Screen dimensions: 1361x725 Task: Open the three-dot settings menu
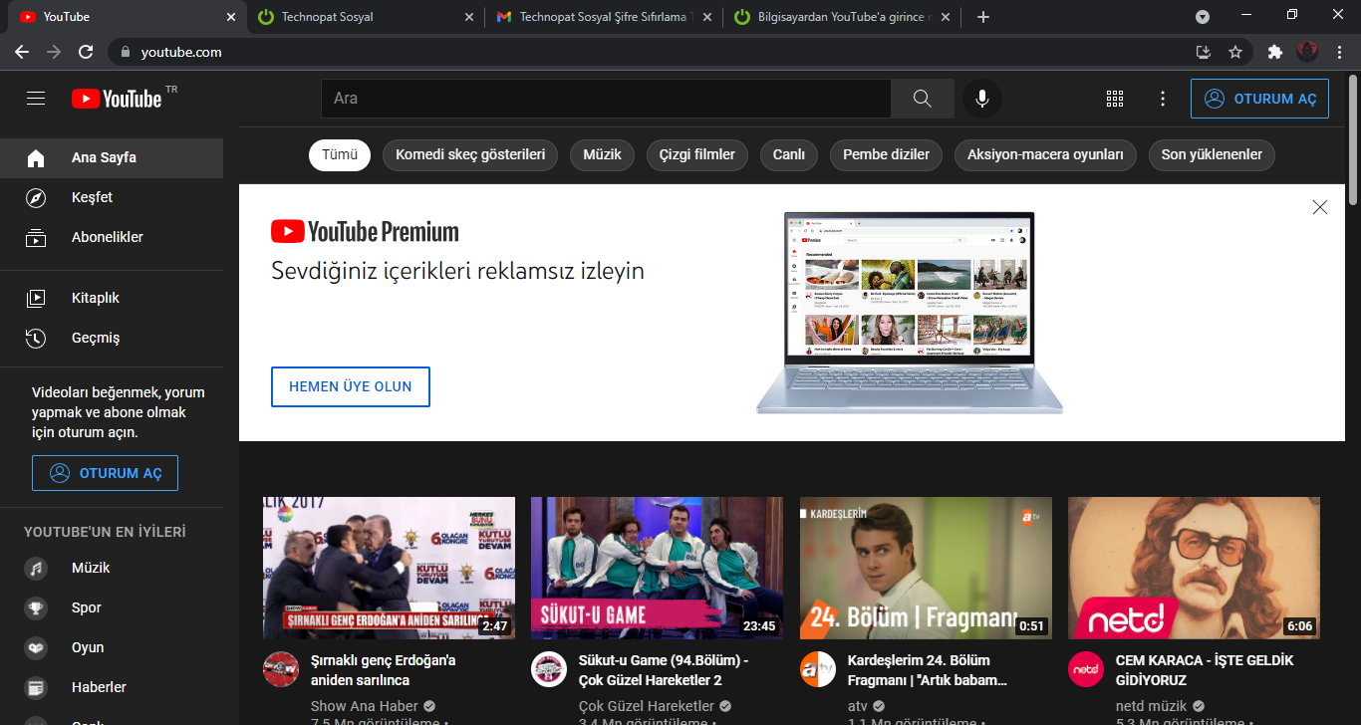(x=1162, y=99)
